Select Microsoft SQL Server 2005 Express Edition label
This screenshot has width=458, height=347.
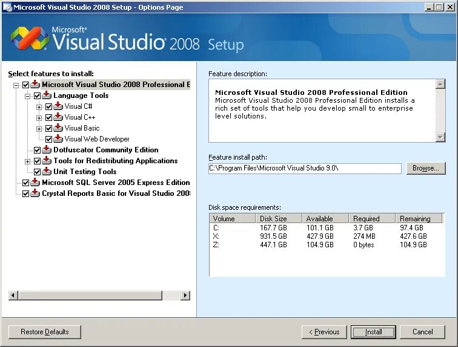(116, 183)
